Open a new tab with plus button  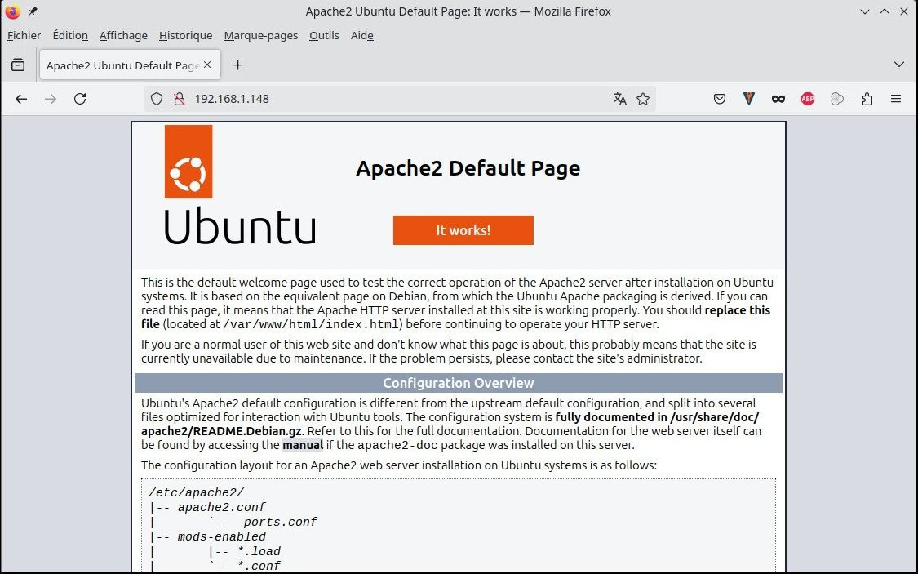(x=237, y=65)
